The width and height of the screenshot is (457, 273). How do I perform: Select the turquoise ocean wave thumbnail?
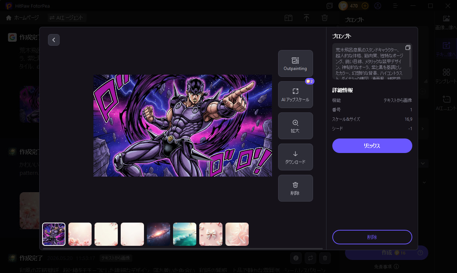pos(185,234)
